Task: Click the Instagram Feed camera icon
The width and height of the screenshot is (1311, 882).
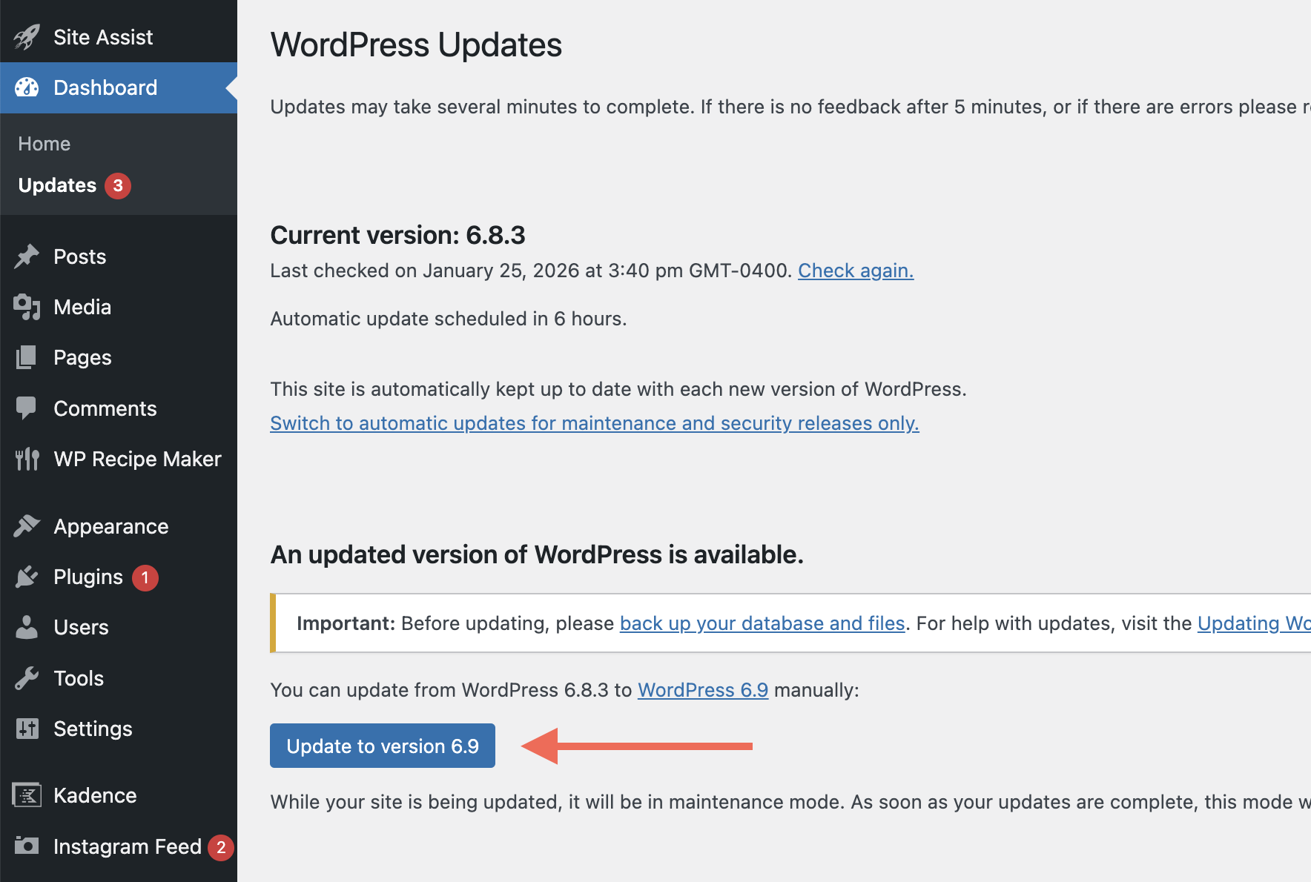Action: point(27,846)
